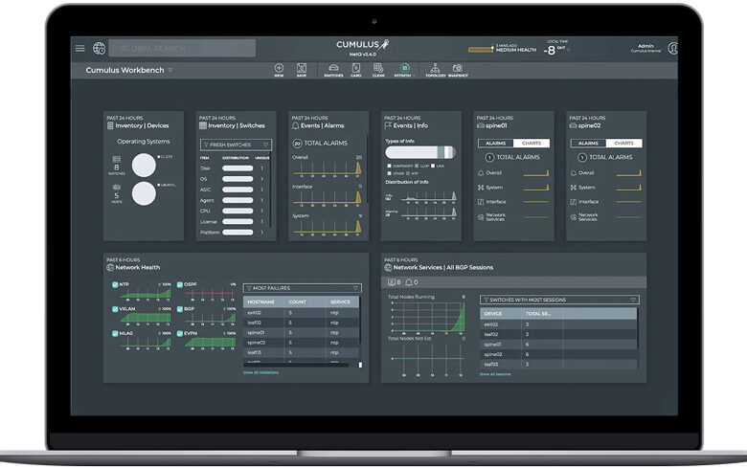747x469 pixels.
Task: Click Network Services icon on spine01 card
Action: click(x=481, y=216)
